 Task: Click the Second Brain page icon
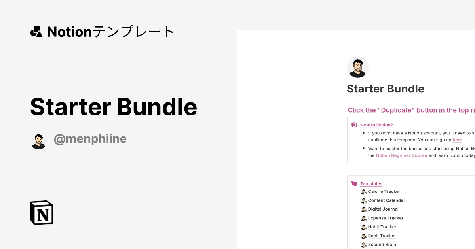coord(364,245)
